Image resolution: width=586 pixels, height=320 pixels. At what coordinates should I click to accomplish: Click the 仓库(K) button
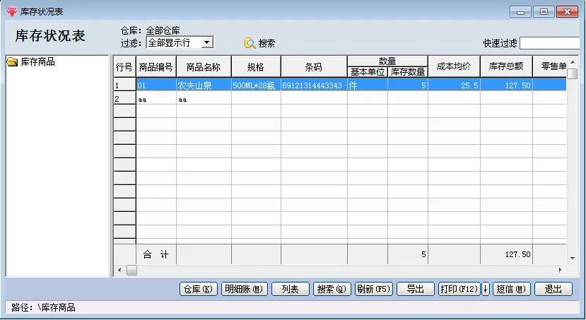pyautogui.click(x=199, y=289)
